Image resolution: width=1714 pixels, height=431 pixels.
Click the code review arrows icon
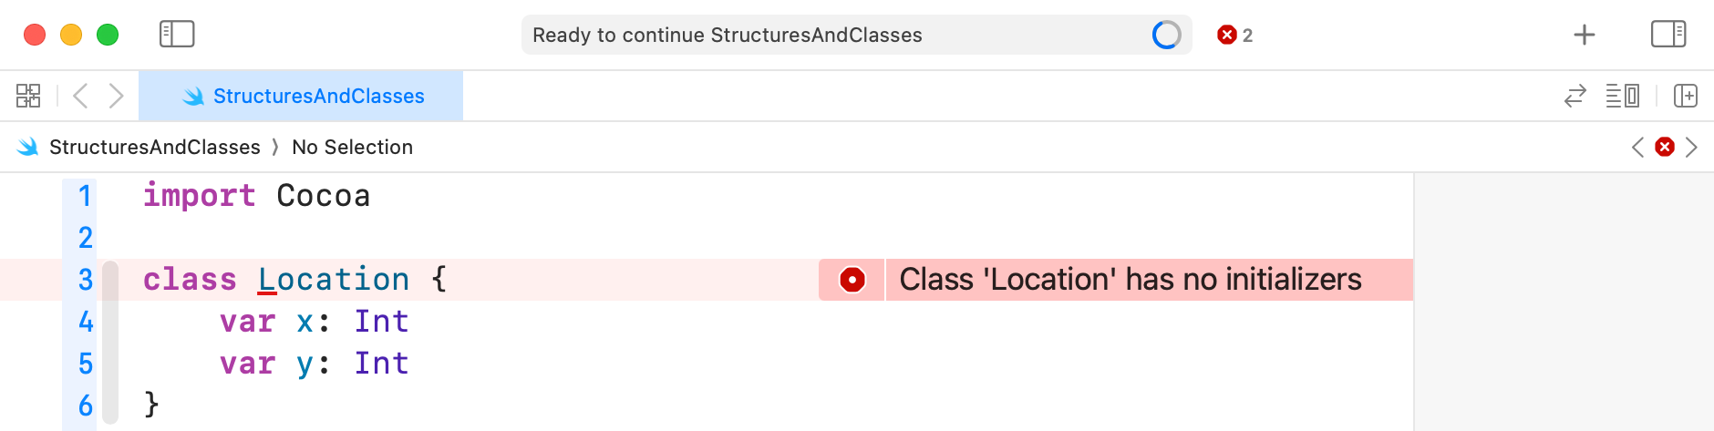(x=1575, y=96)
